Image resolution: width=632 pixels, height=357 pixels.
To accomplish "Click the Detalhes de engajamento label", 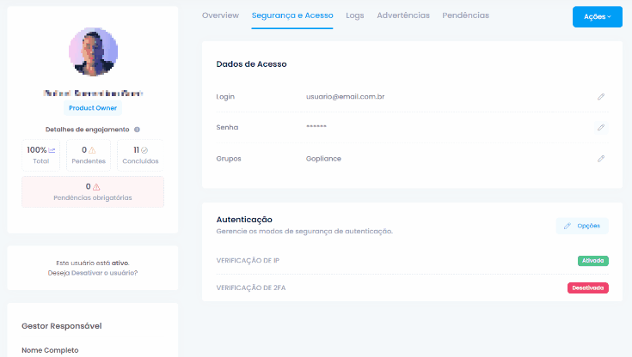I will click(88, 130).
